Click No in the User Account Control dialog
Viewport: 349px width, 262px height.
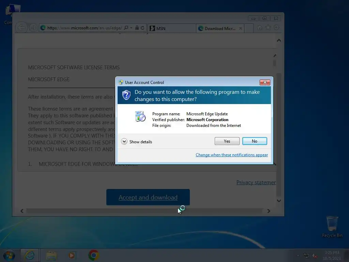point(254,141)
